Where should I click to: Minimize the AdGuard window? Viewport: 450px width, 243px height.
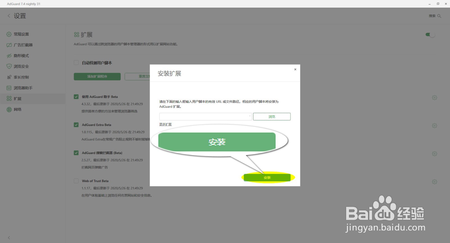[429, 4]
